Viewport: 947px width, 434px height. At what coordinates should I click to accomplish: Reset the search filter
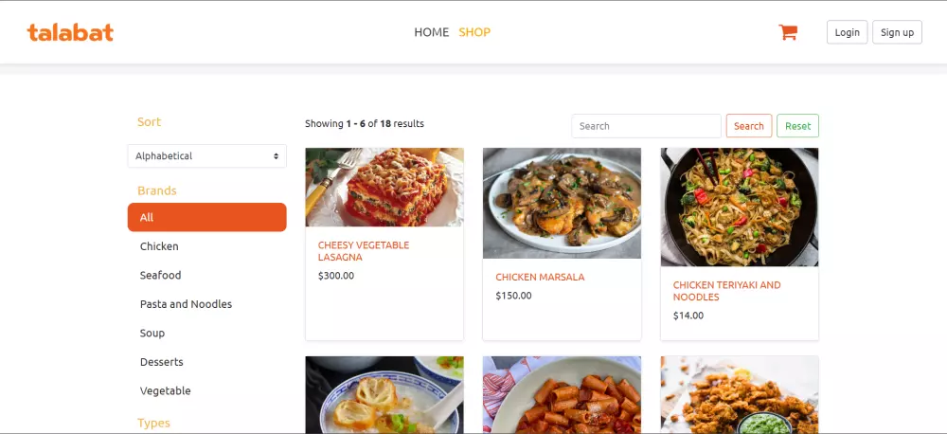coord(797,126)
